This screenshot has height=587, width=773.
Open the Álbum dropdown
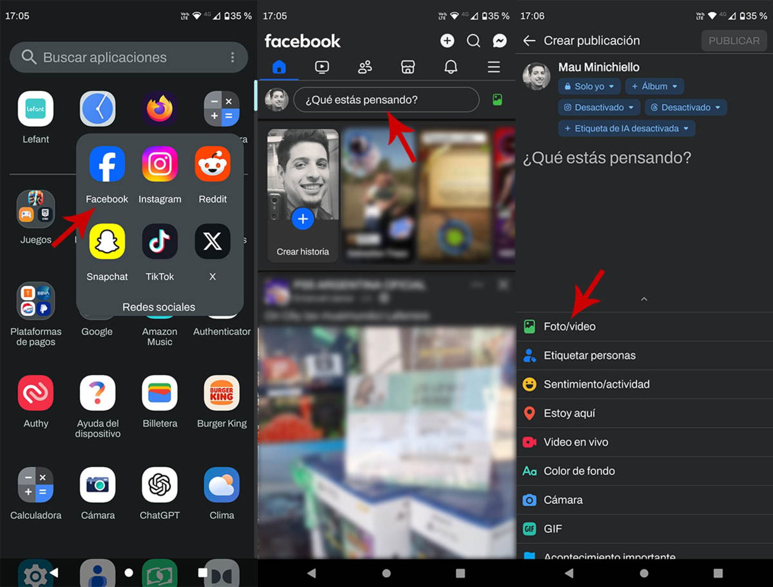[x=654, y=86]
